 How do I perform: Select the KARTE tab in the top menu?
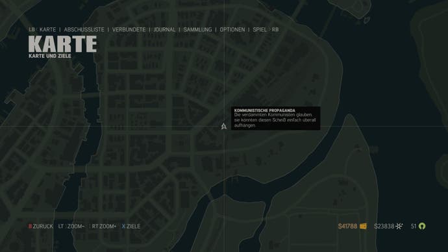coord(47,29)
